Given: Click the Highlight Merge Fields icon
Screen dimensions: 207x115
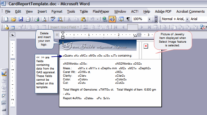Looking at the screenshot, I should 93,27.
